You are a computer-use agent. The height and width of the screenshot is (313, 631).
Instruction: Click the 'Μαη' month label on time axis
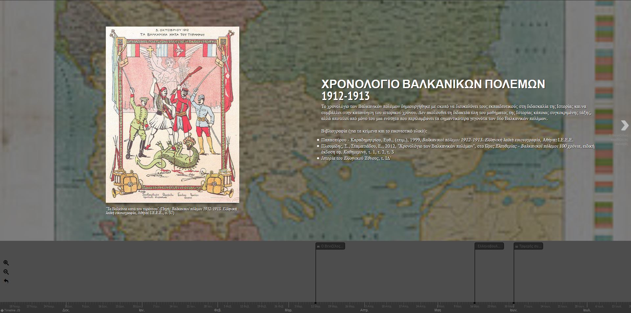point(438,310)
